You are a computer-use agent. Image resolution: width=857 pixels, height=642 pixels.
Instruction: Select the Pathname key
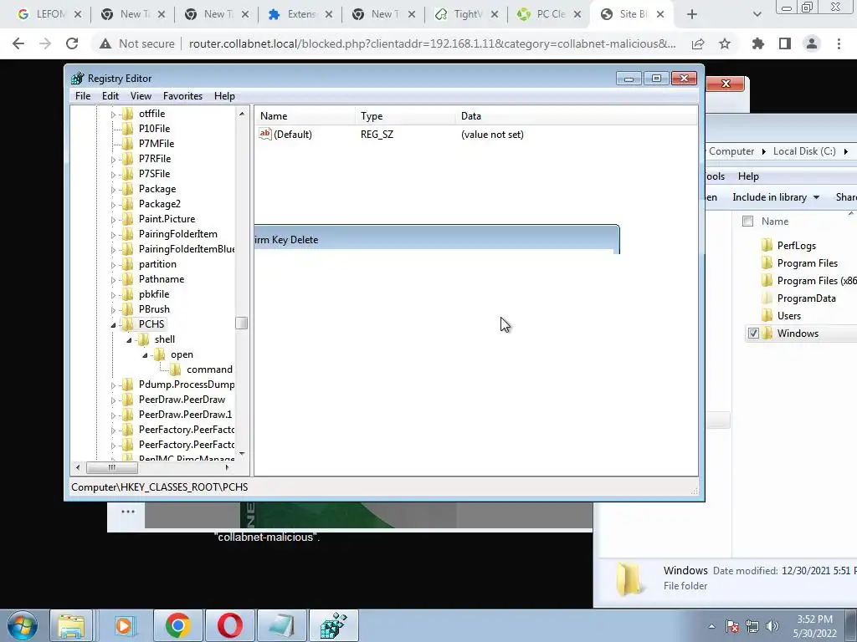(x=162, y=279)
